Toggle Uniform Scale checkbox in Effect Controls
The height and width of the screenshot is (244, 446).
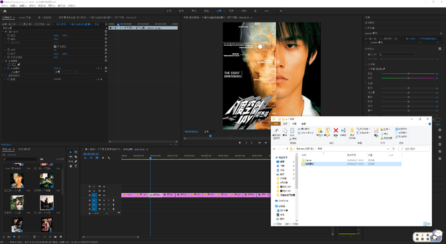click(55, 47)
